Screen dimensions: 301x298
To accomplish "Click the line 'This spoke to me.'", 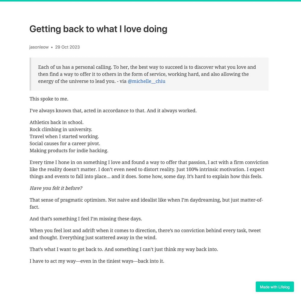I will pos(49,99).
